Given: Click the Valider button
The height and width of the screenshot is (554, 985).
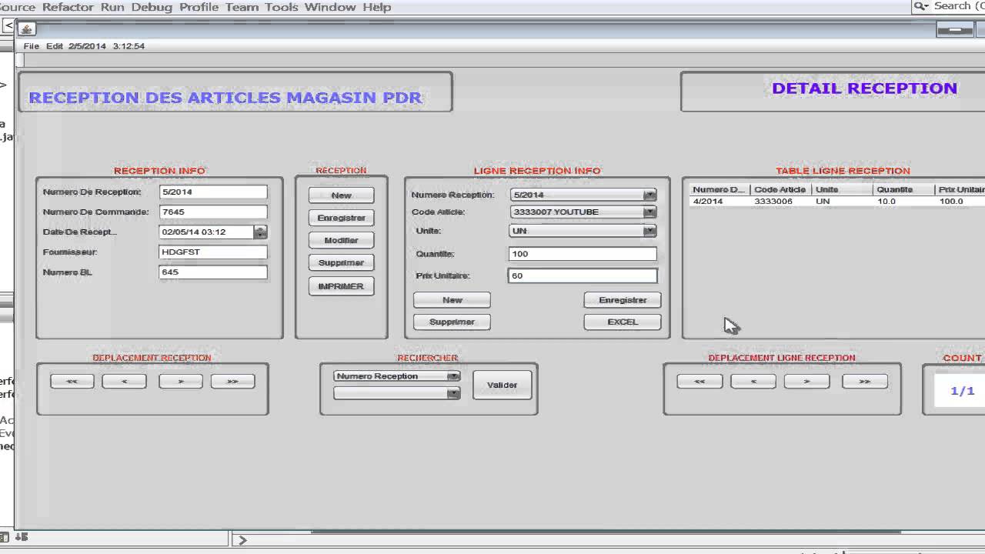Looking at the screenshot, I should tap(502, 385).
